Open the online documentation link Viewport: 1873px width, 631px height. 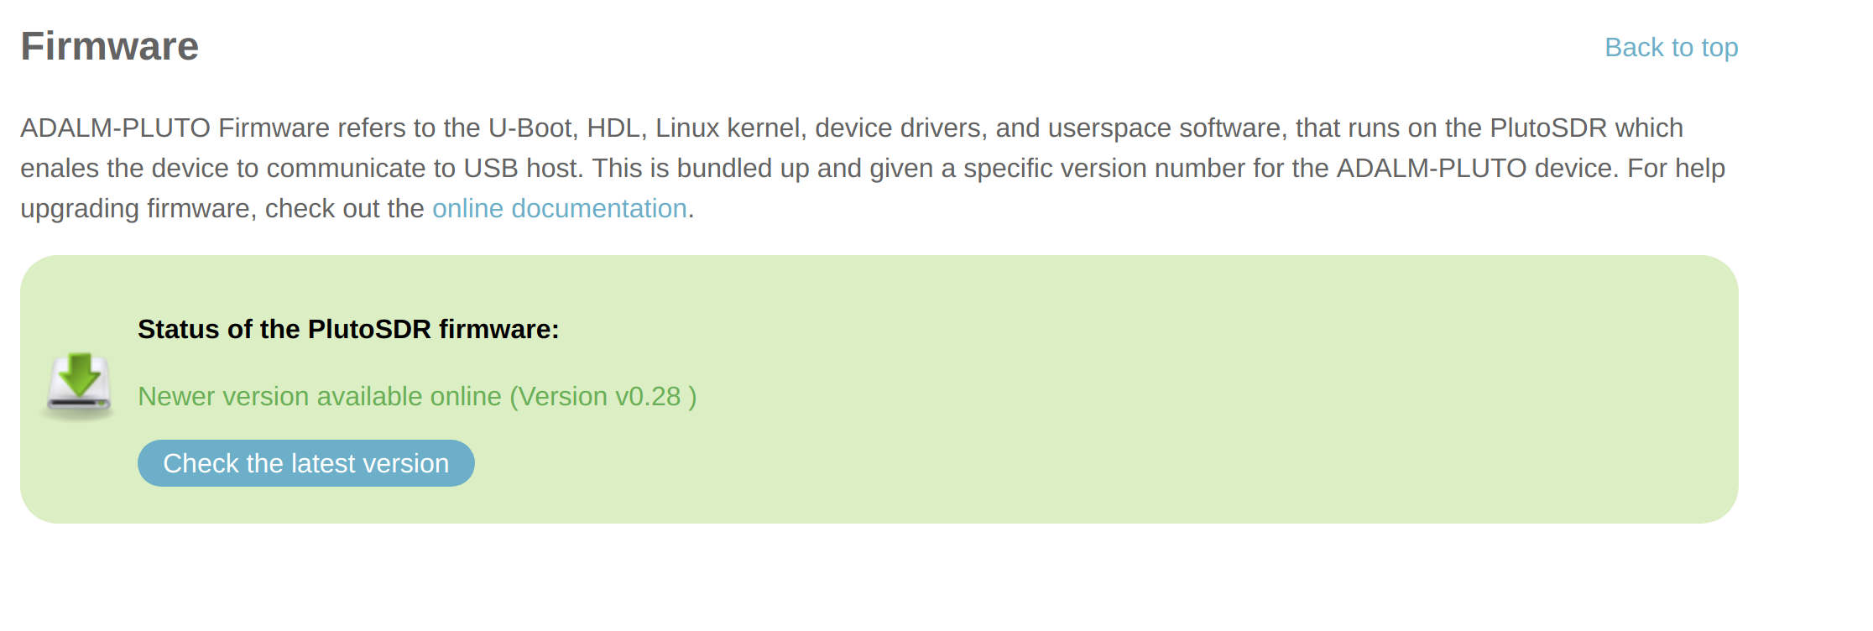[560, 208]
